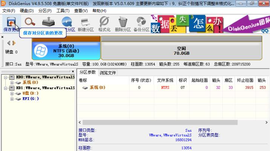Click the 起始柱面 column header

(199, 80)
